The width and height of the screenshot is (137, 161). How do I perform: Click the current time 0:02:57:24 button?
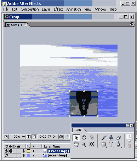point(48,137)
